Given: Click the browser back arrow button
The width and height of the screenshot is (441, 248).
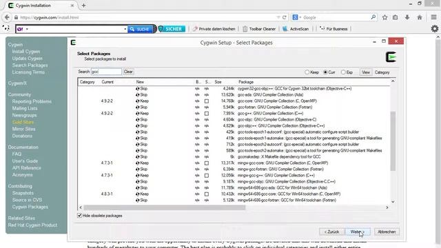Looking at the screenshot, I should 7,17.
